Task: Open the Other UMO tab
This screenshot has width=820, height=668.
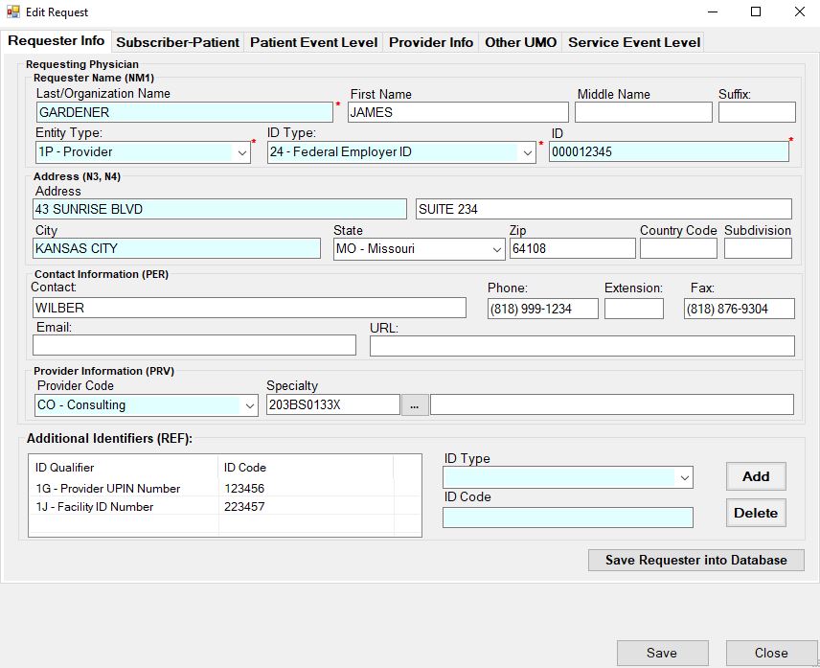Action: pos(520,42)
